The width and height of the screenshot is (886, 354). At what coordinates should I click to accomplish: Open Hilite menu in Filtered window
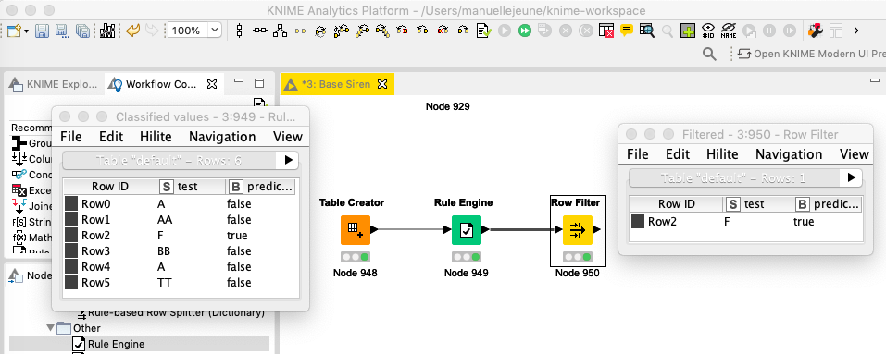coord(722,153)
